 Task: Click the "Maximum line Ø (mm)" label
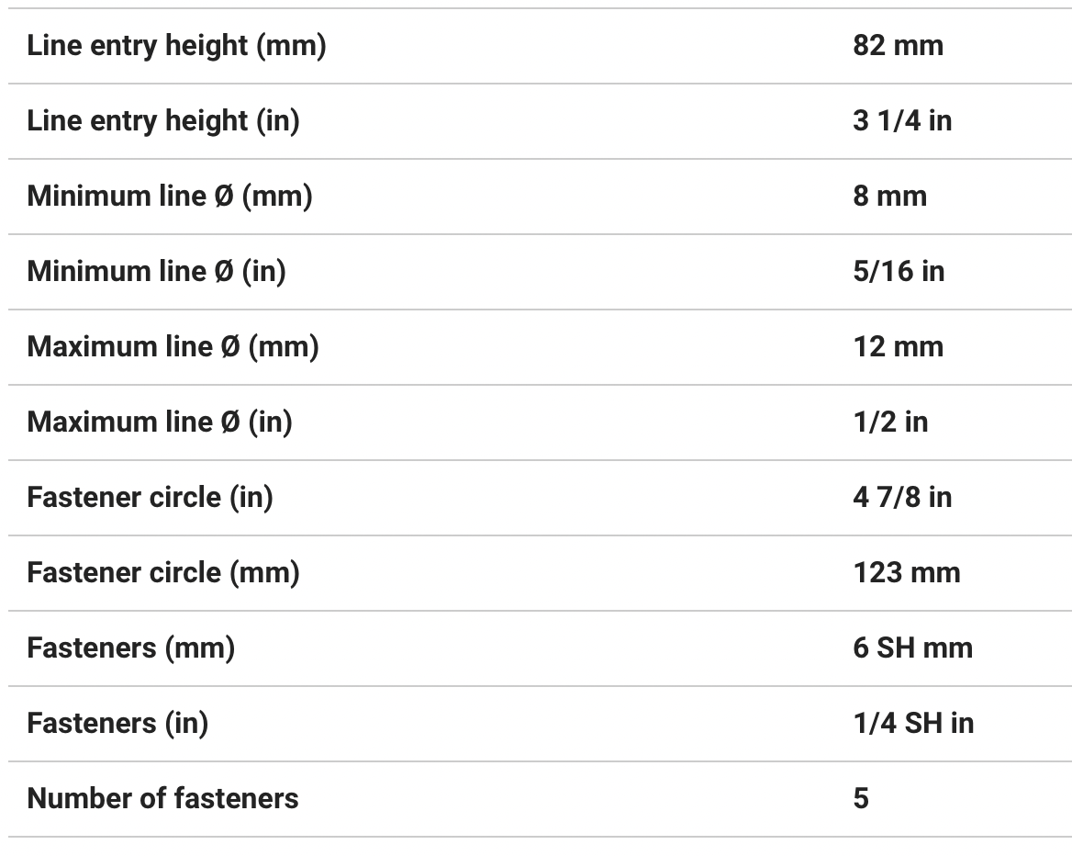[173, 347]
